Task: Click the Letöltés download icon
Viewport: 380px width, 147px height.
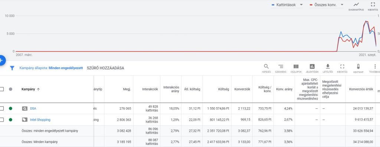Action: coord(328,66)
